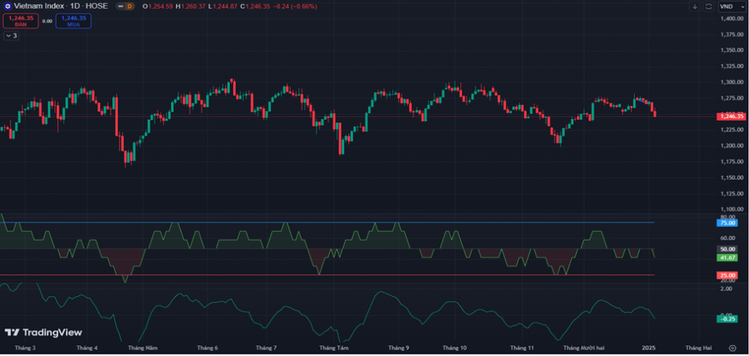
Task: Click the sync arrows icon near VND
Action: point(708,7)
